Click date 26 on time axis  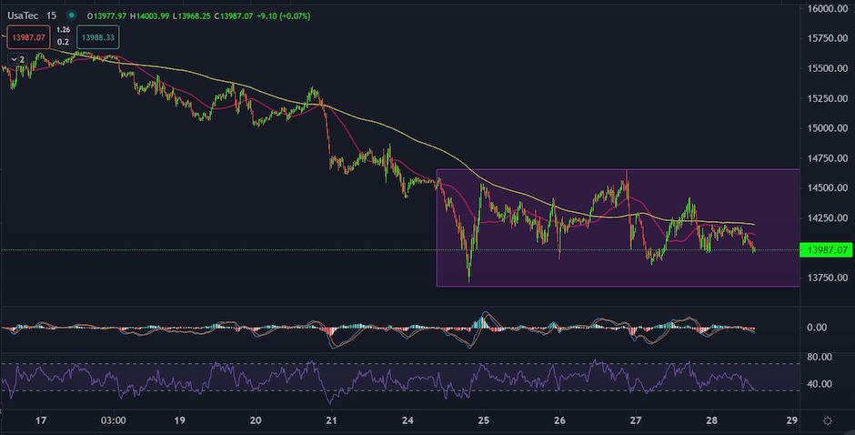click(x=559, y=420)
